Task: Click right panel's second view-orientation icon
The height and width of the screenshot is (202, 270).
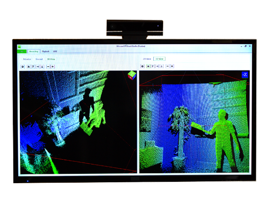Action: [x=153, y=66]
